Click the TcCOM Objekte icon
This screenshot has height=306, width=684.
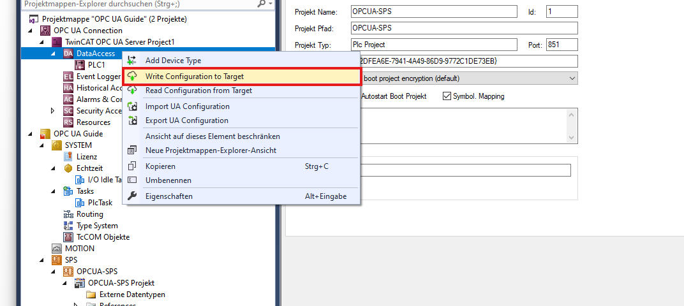[68, 237]
